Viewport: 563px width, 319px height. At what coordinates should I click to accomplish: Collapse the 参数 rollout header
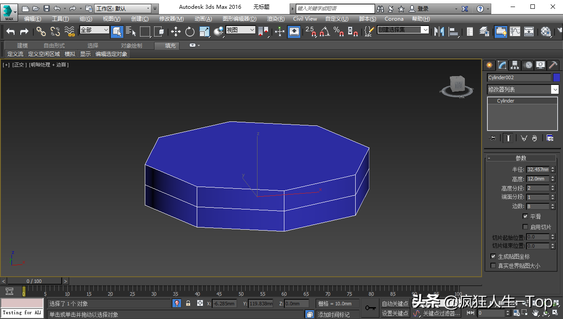tap(521, 158)
